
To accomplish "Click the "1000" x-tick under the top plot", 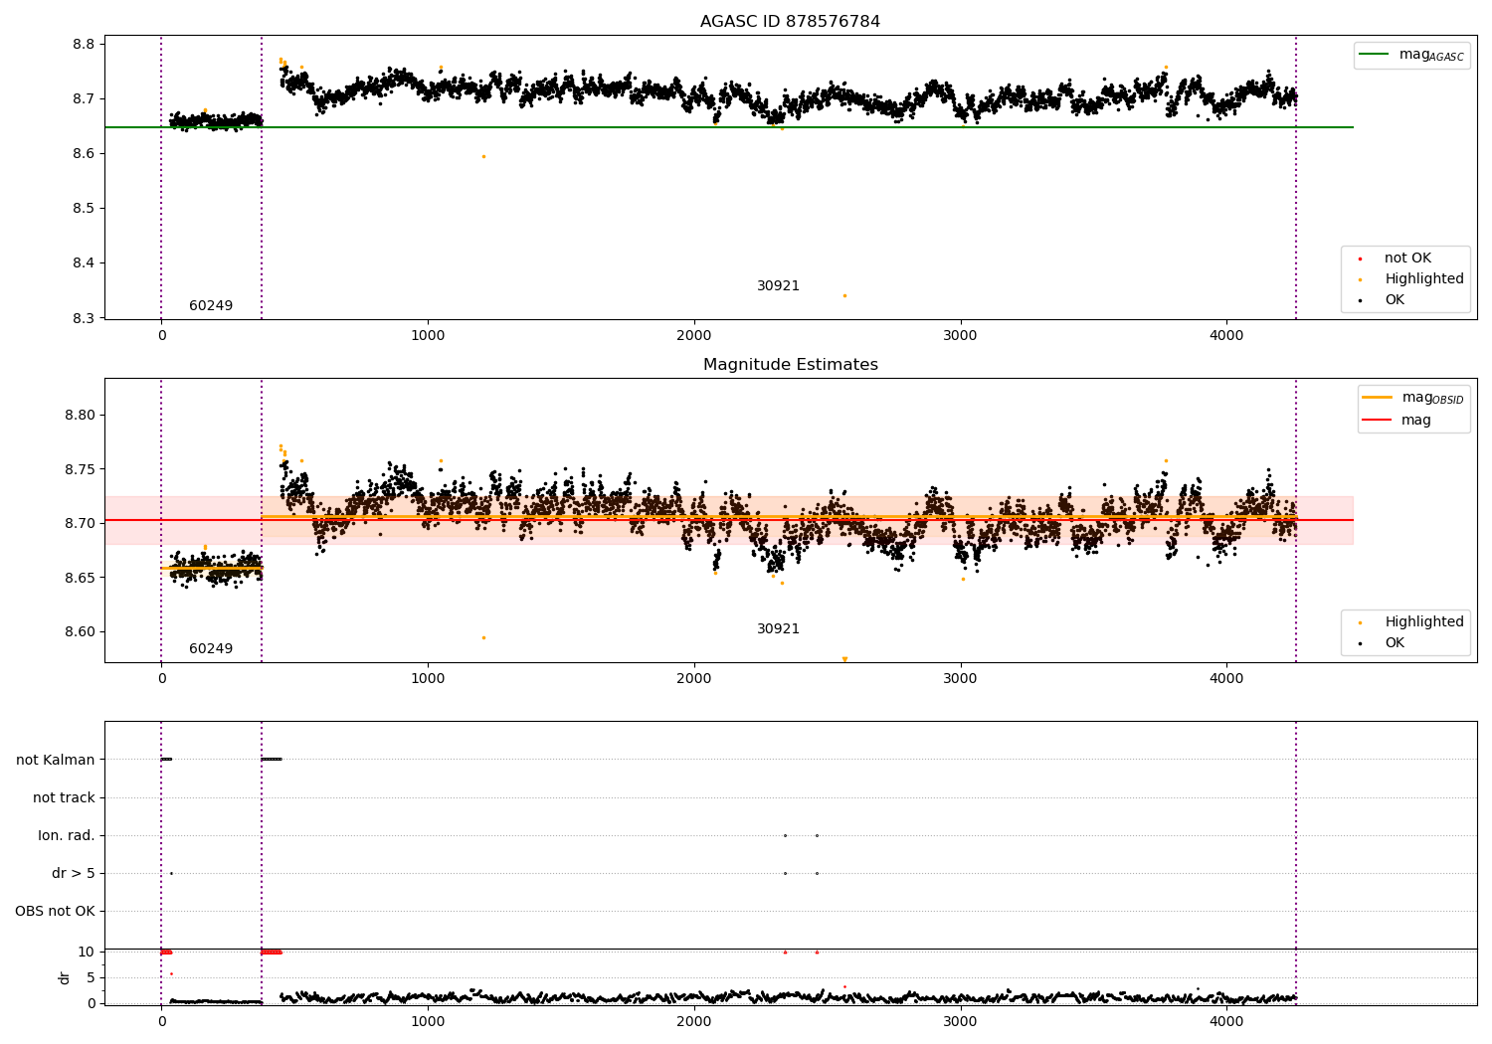I will coord(428,336).
